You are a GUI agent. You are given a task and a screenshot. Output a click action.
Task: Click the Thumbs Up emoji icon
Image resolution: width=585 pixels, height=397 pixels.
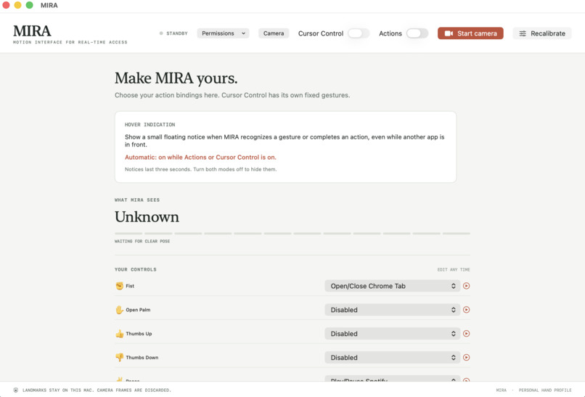coord(119,334)
